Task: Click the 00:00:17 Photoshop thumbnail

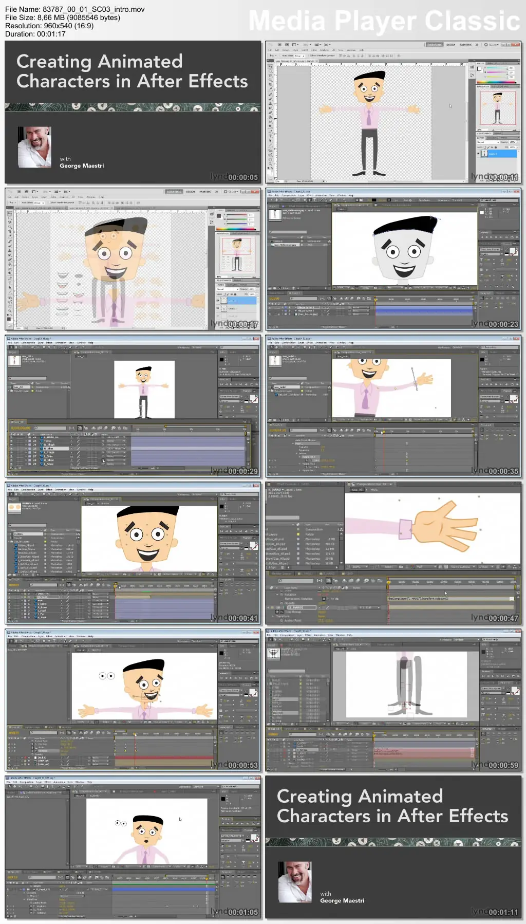Action: click(133, 259)
